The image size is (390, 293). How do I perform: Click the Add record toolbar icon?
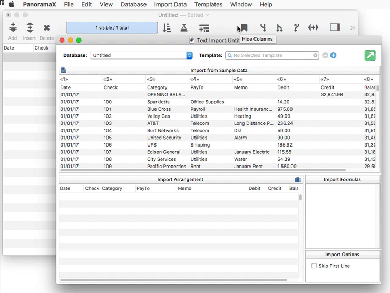(x=13, y=27)
